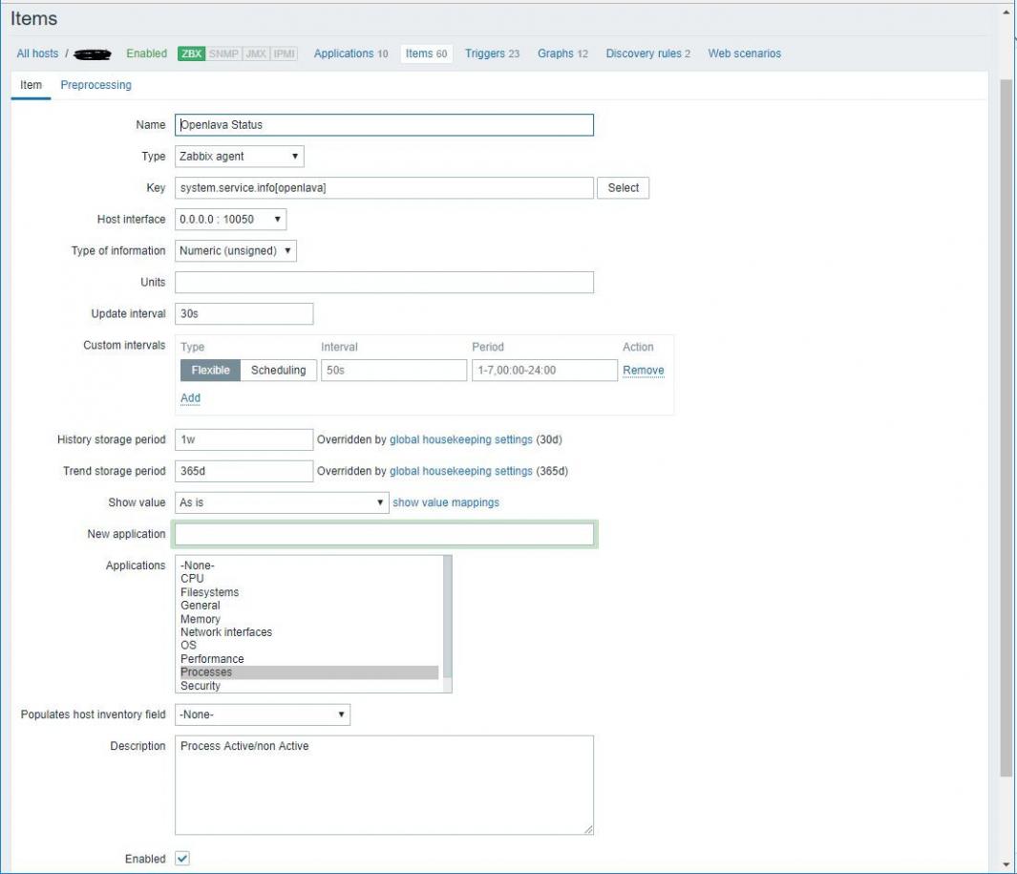Open the show value mappings link
The width and height of the screenshot is (1017, 874).
(446, 502)
